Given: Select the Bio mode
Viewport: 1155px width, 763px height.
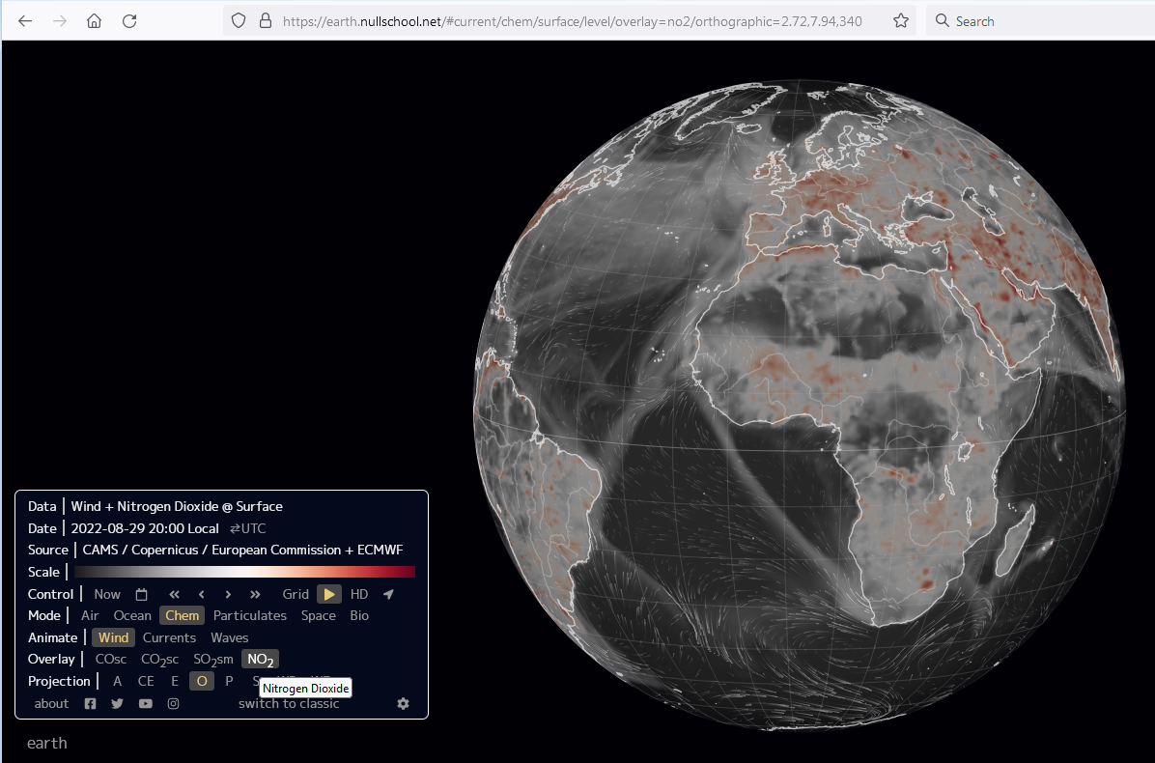Looking at the screenshot, I should [359, 615].
